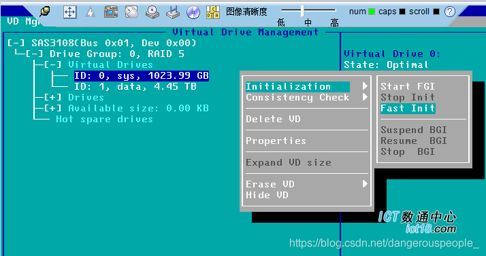This screenshot has width=486, height=256.
Task: Choose Consistency Check menu entry
Action: pos(297,98)
